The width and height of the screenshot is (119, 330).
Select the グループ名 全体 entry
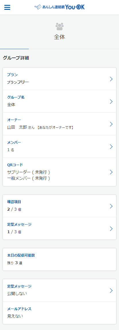coord(59,101)
